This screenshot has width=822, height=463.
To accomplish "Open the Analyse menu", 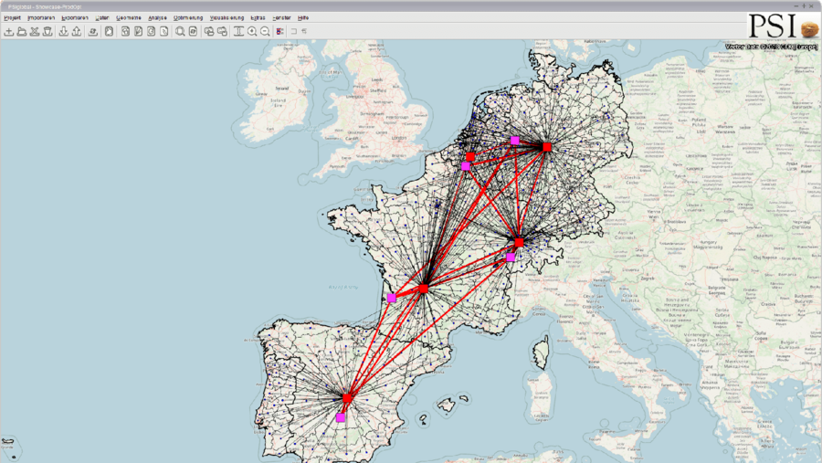I will (x=157, y=17).
